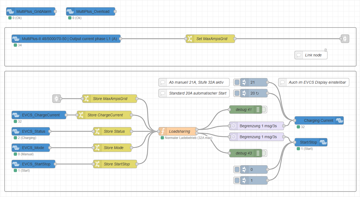Click the Start/Stop node Victron icon
The width and height of the screenshot is (360, 197).
pyautogui.click(x=323, y=142)
